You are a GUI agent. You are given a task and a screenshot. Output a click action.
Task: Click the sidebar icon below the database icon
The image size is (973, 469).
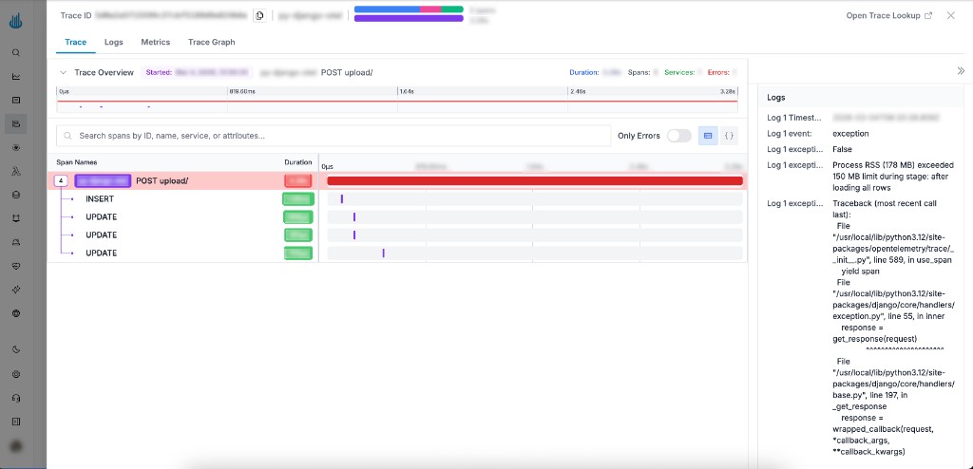17,218
